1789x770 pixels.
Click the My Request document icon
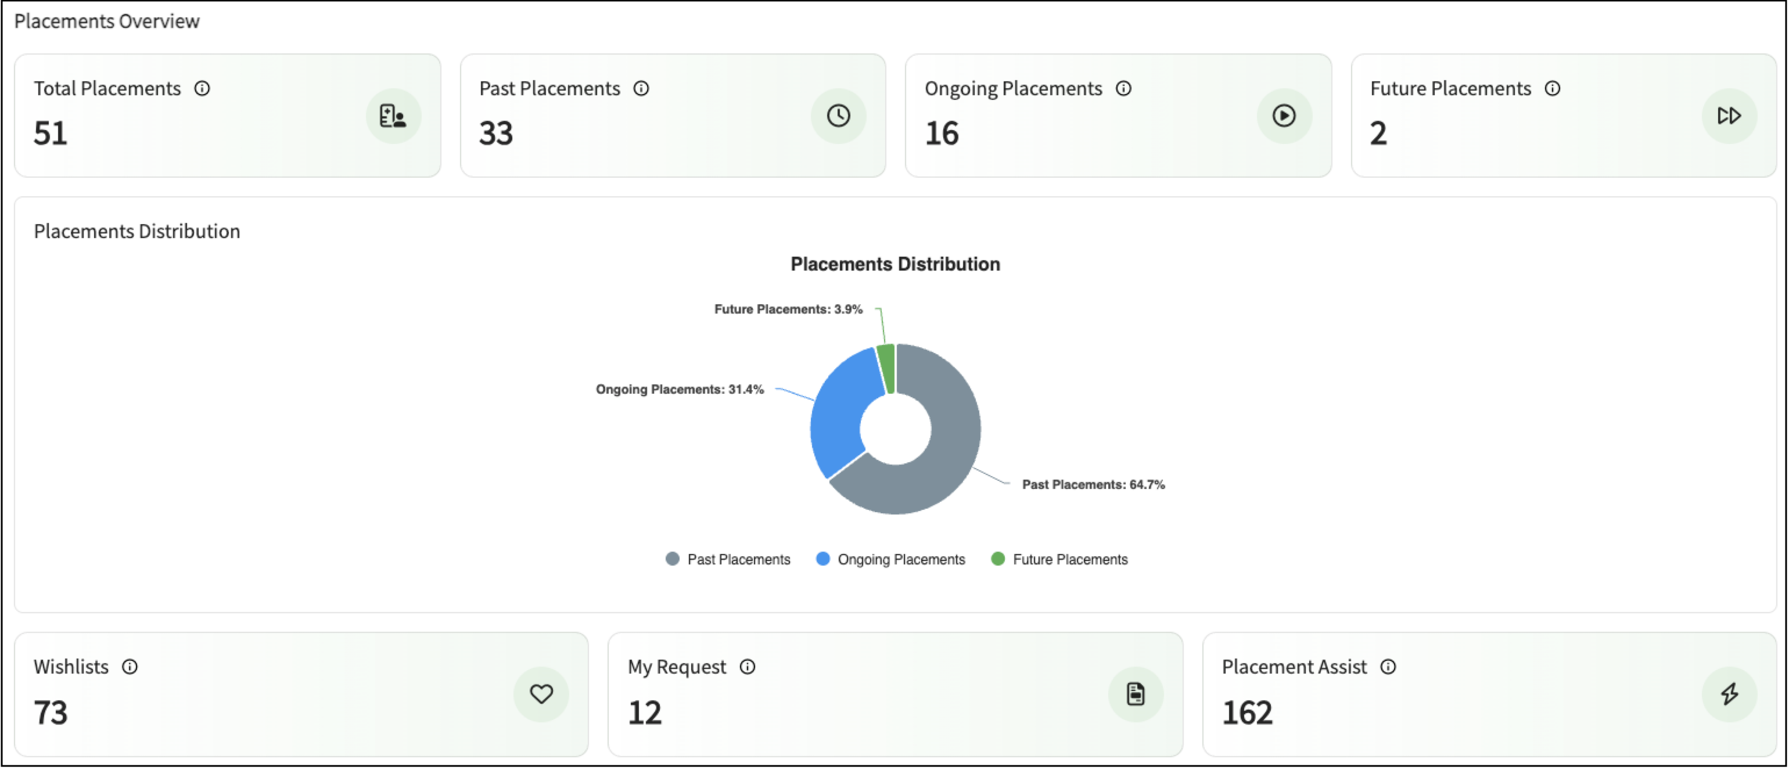coord(1136,695)
